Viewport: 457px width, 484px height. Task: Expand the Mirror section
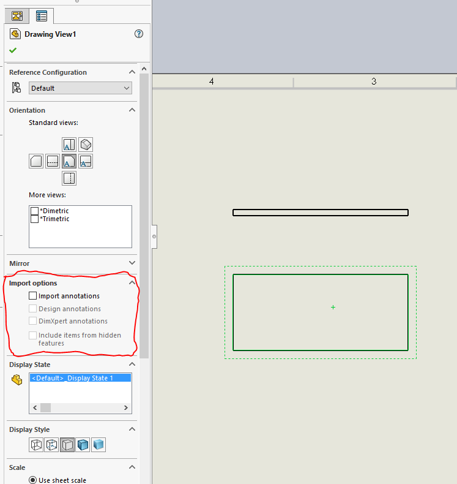click(132, 263)
